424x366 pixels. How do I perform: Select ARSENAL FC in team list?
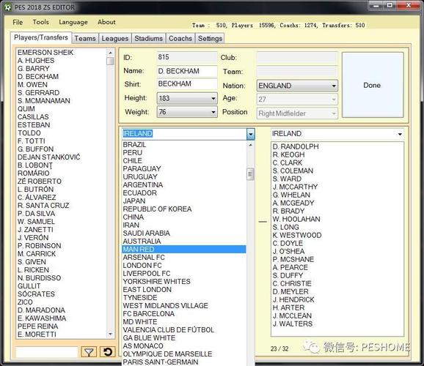click(x=184, y=258)
